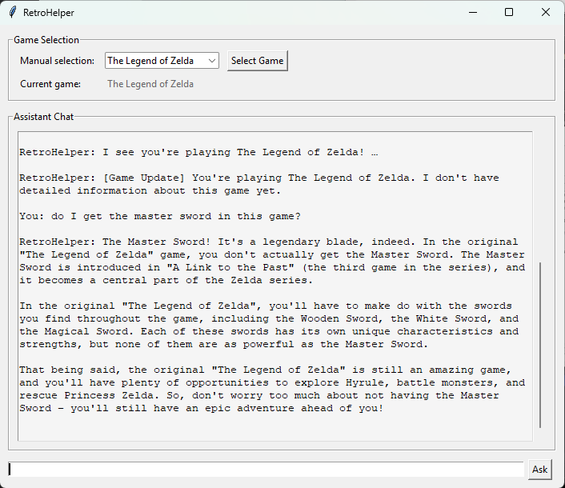Minimize the RetroHelper window
Image resolution: width=565 pixels, height=488 pixels.
point(473,12)
